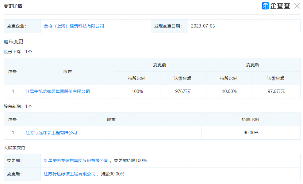Screen dimensions: 303x184
Task: Click the 100% cell under 变更前
Action: tap(137, 91)
